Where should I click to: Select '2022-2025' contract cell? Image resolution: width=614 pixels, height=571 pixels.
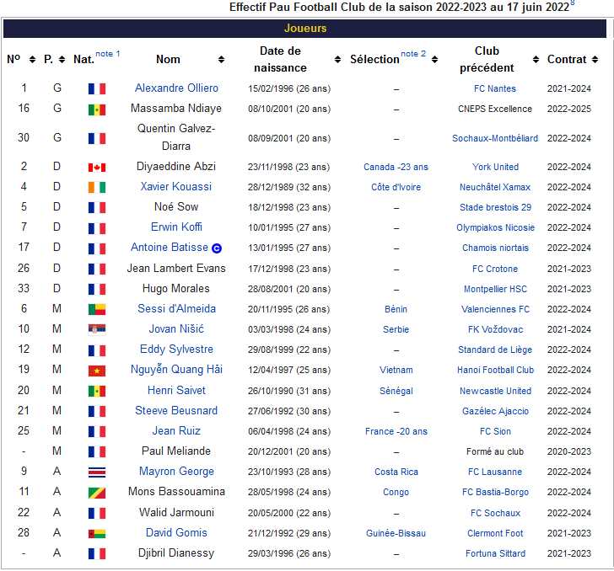569,109
